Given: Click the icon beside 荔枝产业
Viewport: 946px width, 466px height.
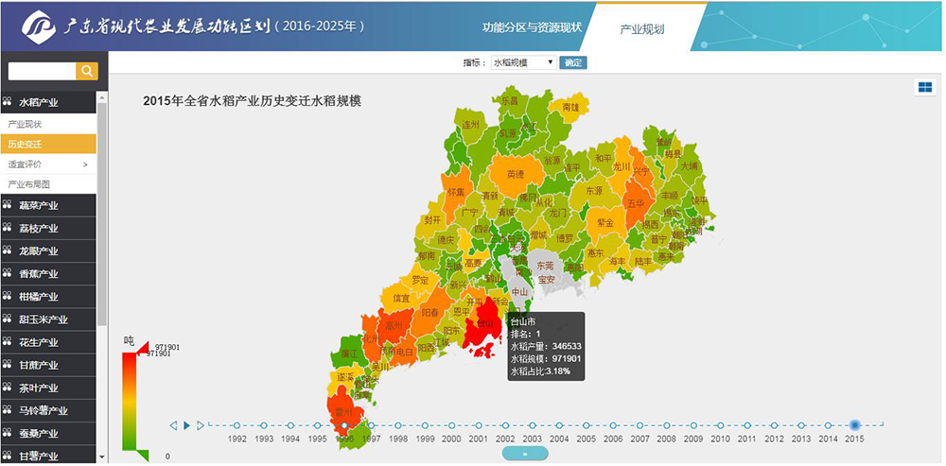Looking at the screenshot, I should tap(8, 229).
